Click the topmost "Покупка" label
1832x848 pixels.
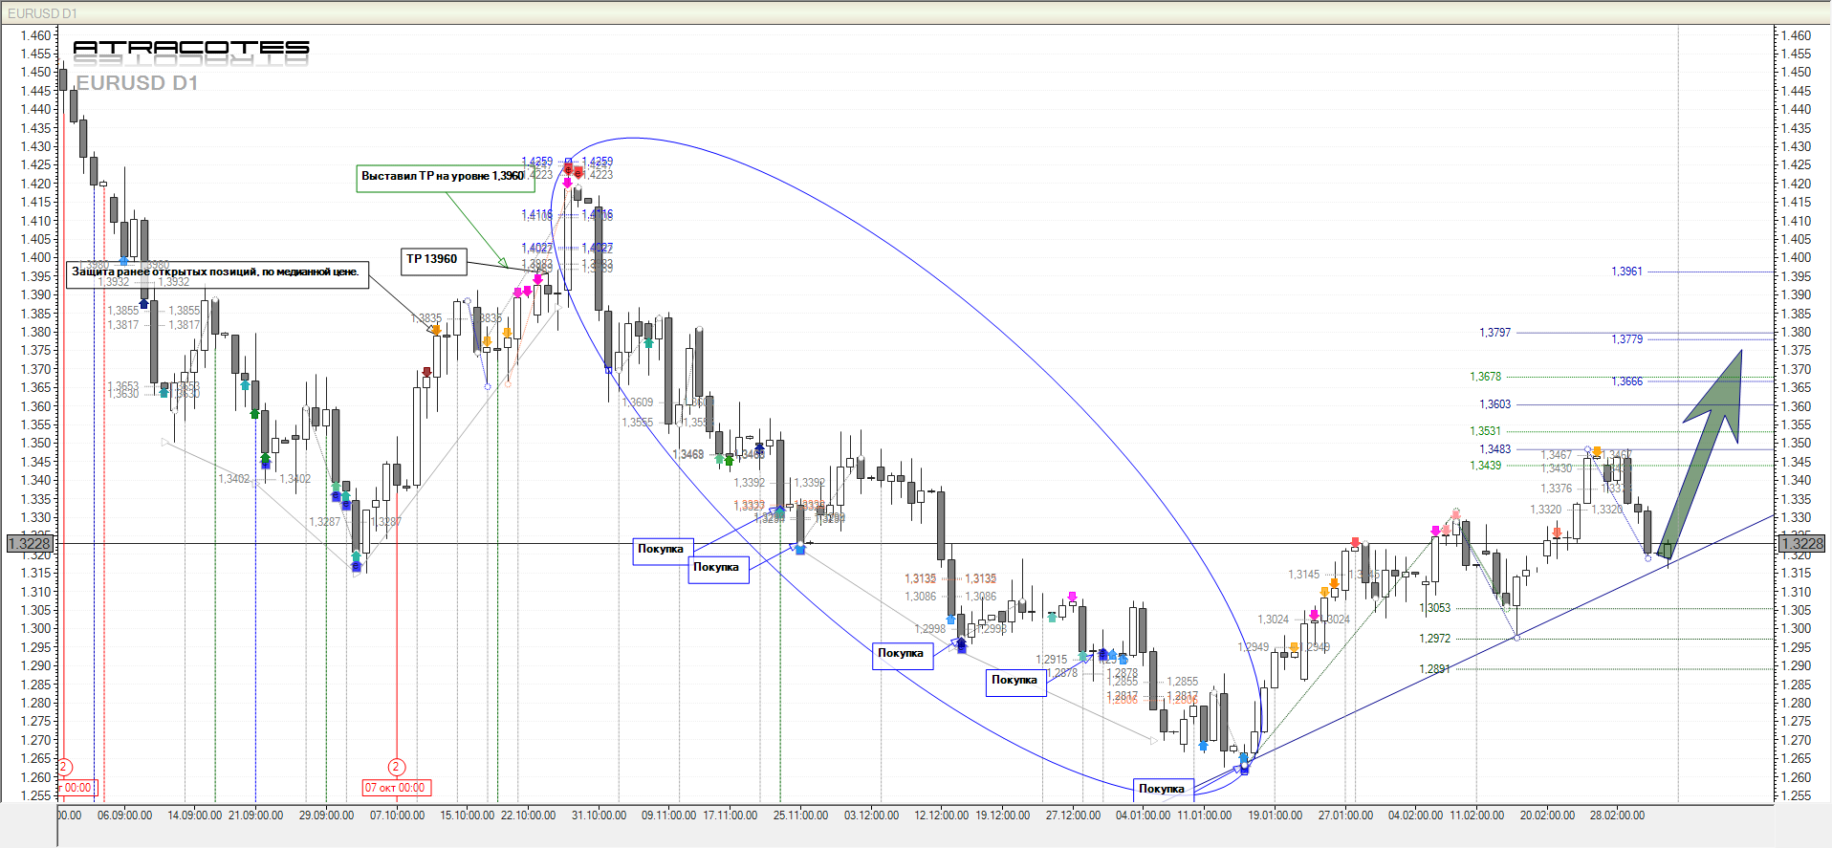(661, 550)
